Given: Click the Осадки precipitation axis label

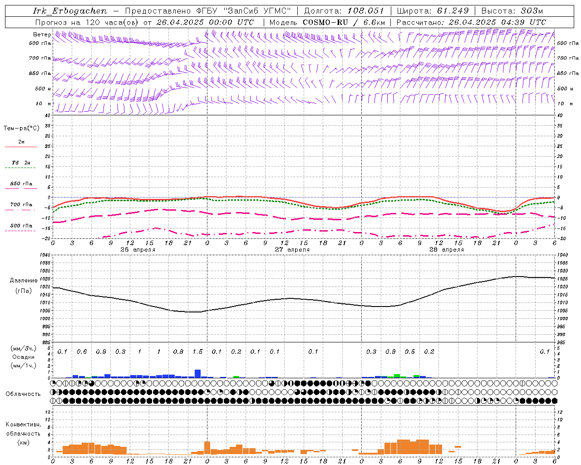Looking at the screenshot, I should click(x=23, y=357).
